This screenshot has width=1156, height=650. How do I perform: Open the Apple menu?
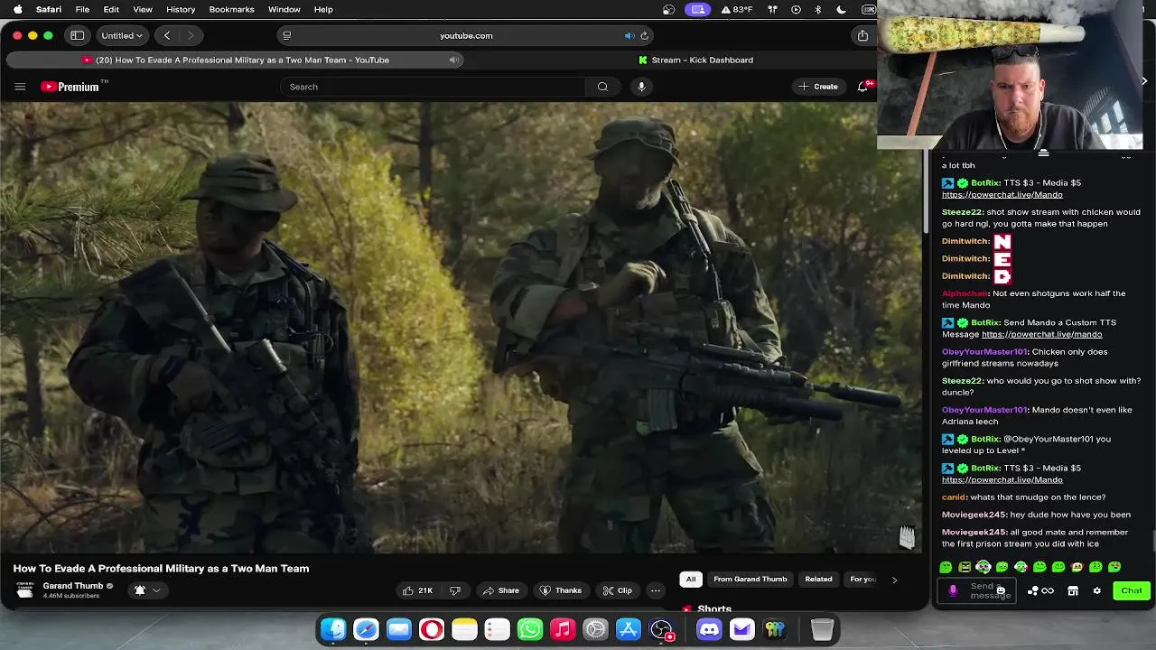click(17, 9)
